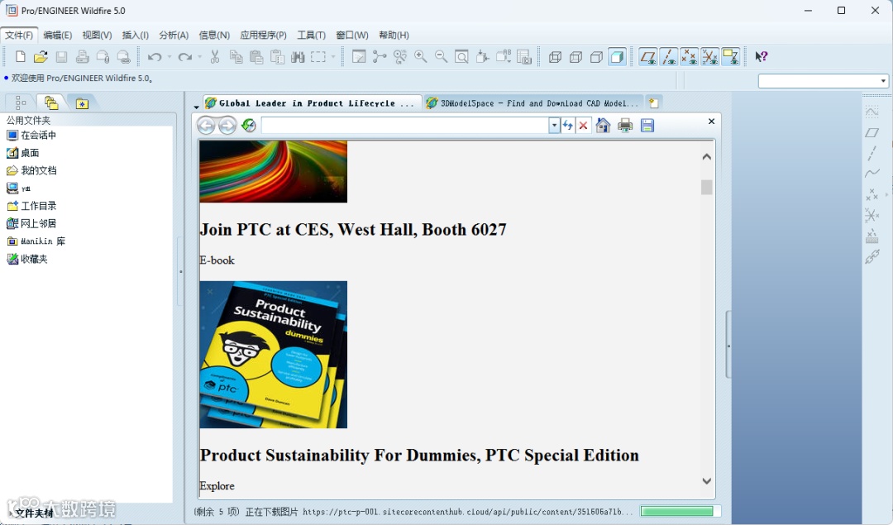Click the orient mode icon
The height and width of the screenshot is (525, 893).
[400, 56]
